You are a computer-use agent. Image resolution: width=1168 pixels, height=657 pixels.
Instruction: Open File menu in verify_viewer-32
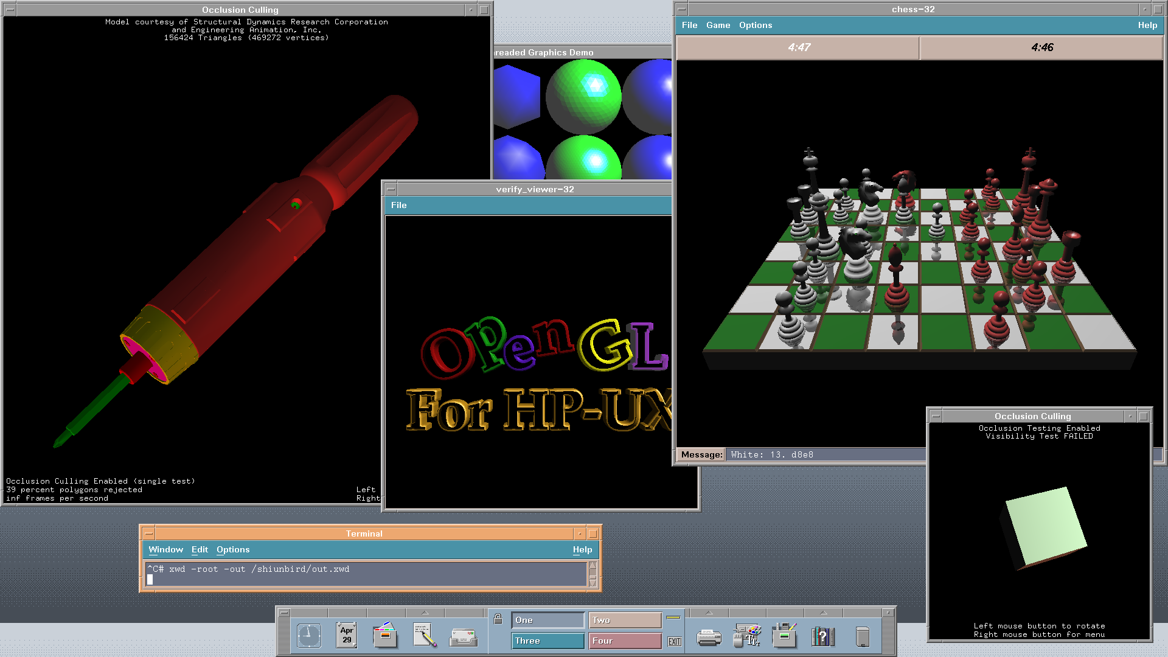coord(398,205)
